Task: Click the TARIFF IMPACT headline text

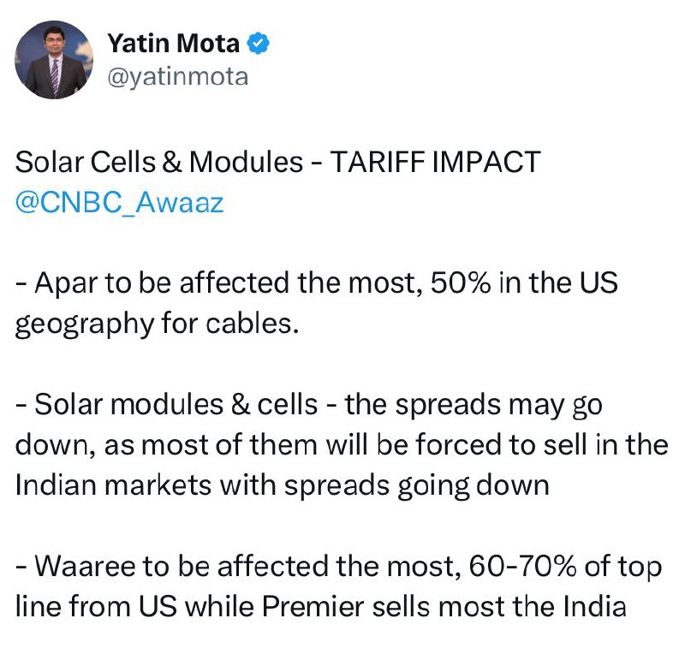Action: pyautogui.click(x=435, y=162)
